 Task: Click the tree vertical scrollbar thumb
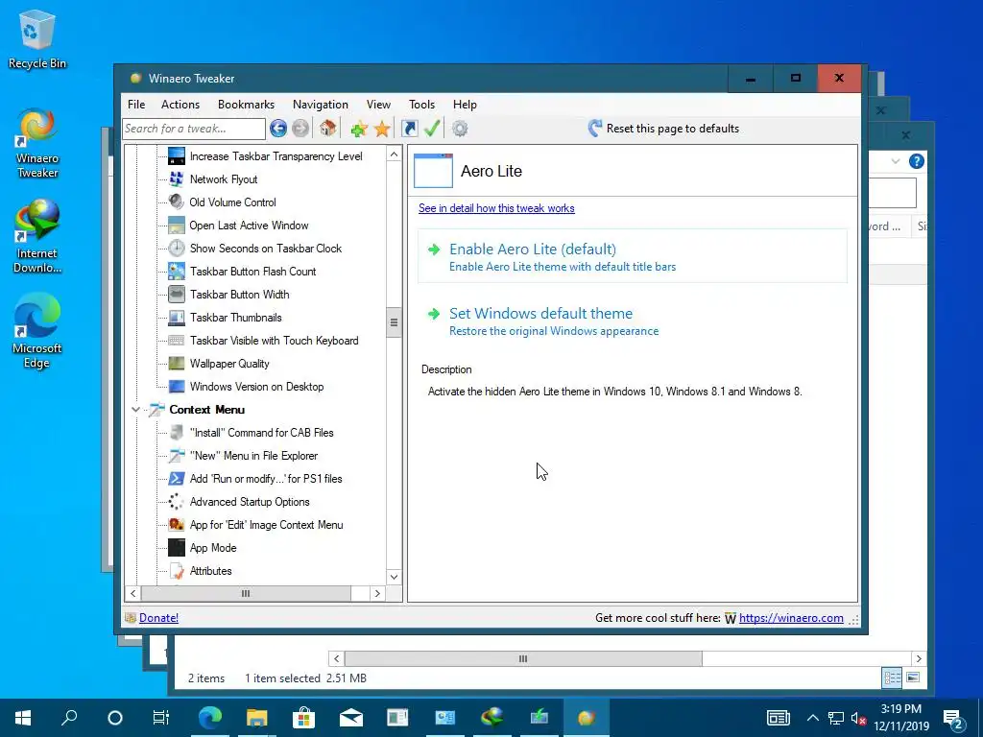[394, 322]
